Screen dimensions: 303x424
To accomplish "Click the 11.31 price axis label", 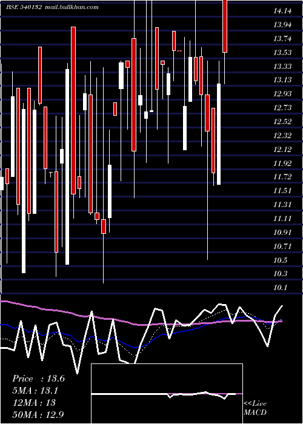I will point(282,205).
